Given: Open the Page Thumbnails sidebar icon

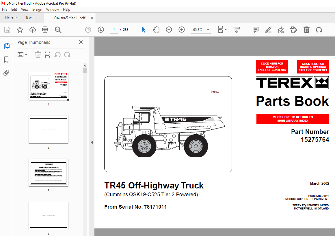Looking at the screenshot, I should (x=7, y=46).
